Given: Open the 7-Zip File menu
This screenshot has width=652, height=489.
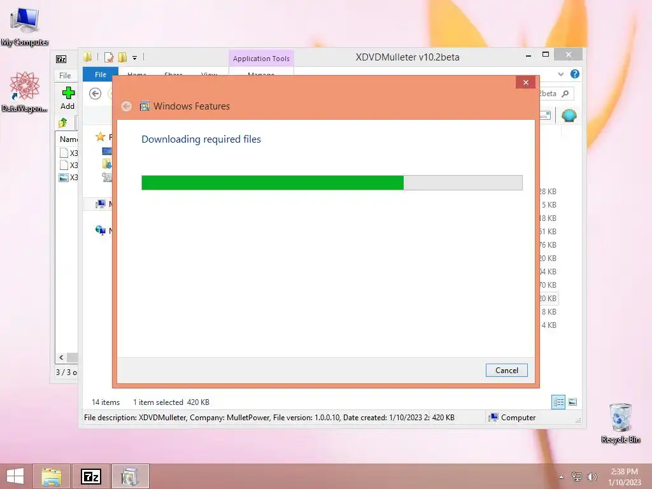Looking at the screenshot, I should [65, 75].
